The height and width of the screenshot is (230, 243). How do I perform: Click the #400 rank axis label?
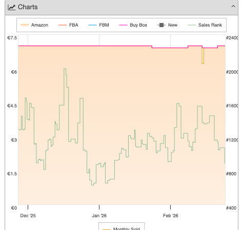coord(231,208)
